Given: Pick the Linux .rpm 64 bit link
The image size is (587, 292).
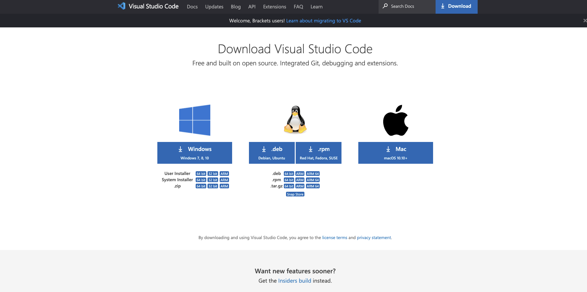Looking at the screenshot, I should pyautogui.click(x=289, y=180).
